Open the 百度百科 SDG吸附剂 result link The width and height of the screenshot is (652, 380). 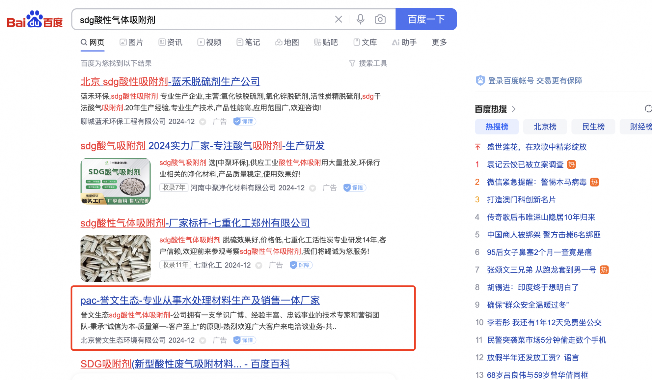(185, 364)
